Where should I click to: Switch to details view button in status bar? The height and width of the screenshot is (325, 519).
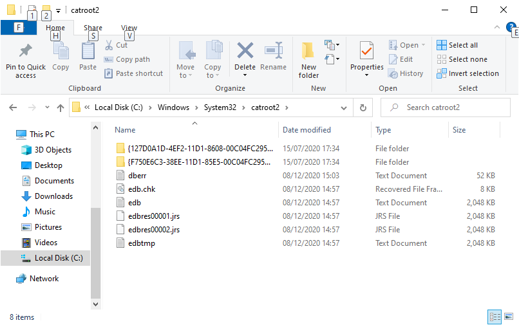[x=495, y=317]
